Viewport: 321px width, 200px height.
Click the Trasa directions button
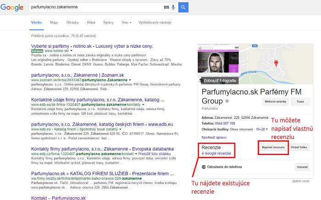point(300,101)
